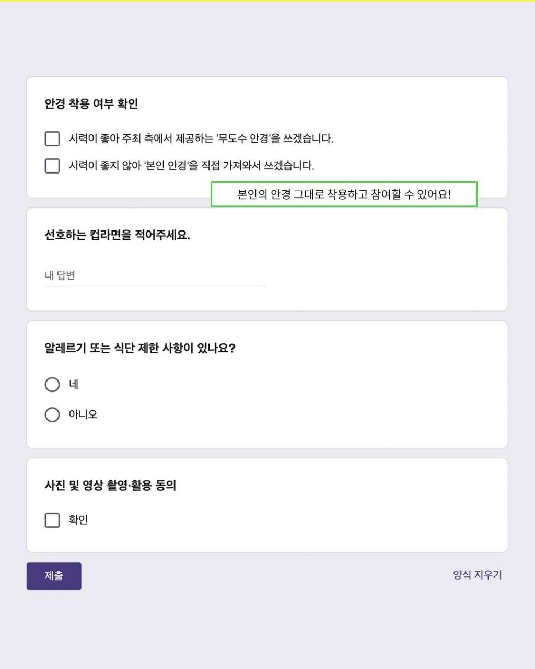Select the 네 radio button
Screen dimensions: 535x669
[x=52, y=385]
